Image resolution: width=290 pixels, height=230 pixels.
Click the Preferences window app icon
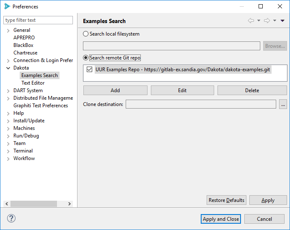(7, 6)
